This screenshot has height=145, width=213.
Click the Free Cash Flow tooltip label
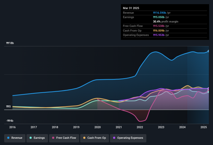point(133,26)
